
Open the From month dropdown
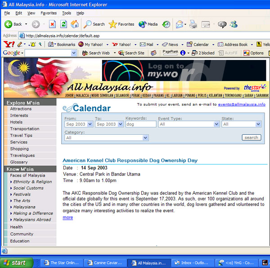90,124
